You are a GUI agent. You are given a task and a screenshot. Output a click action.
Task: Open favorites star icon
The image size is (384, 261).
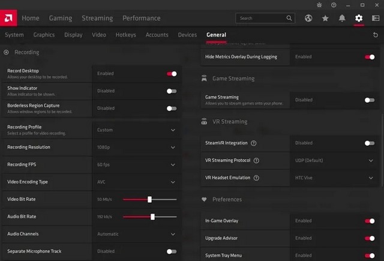[325, 18]
